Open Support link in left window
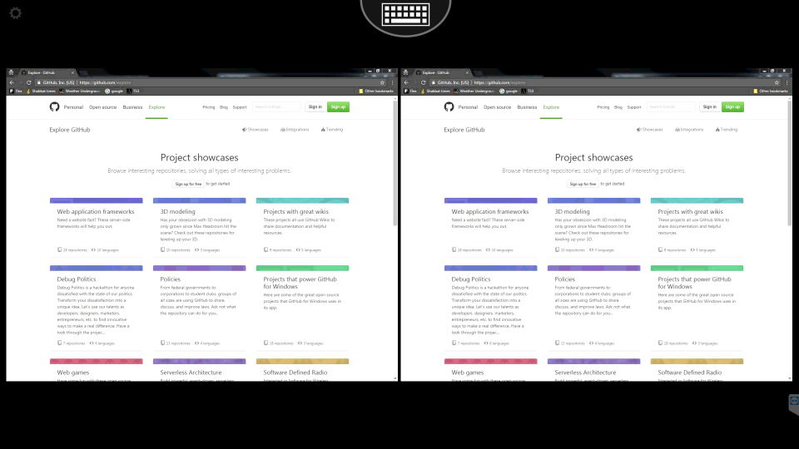799x449 pixels. tap(240, 107)
